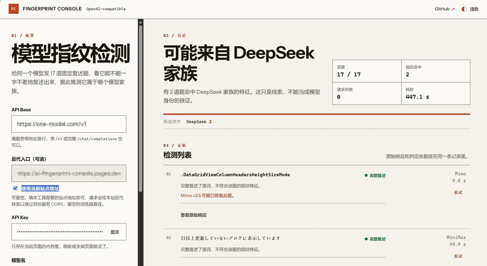Viewport: 487px width, 266px height.
Task: Click the 可能来自 DeepSeek 家族 heading
Action: coord(239,63)
